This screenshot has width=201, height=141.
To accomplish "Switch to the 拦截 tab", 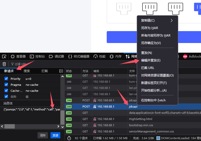I will [45, 71].
